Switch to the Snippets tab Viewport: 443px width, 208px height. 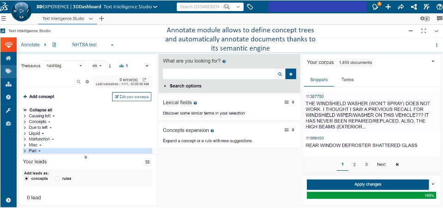point(319,80)
